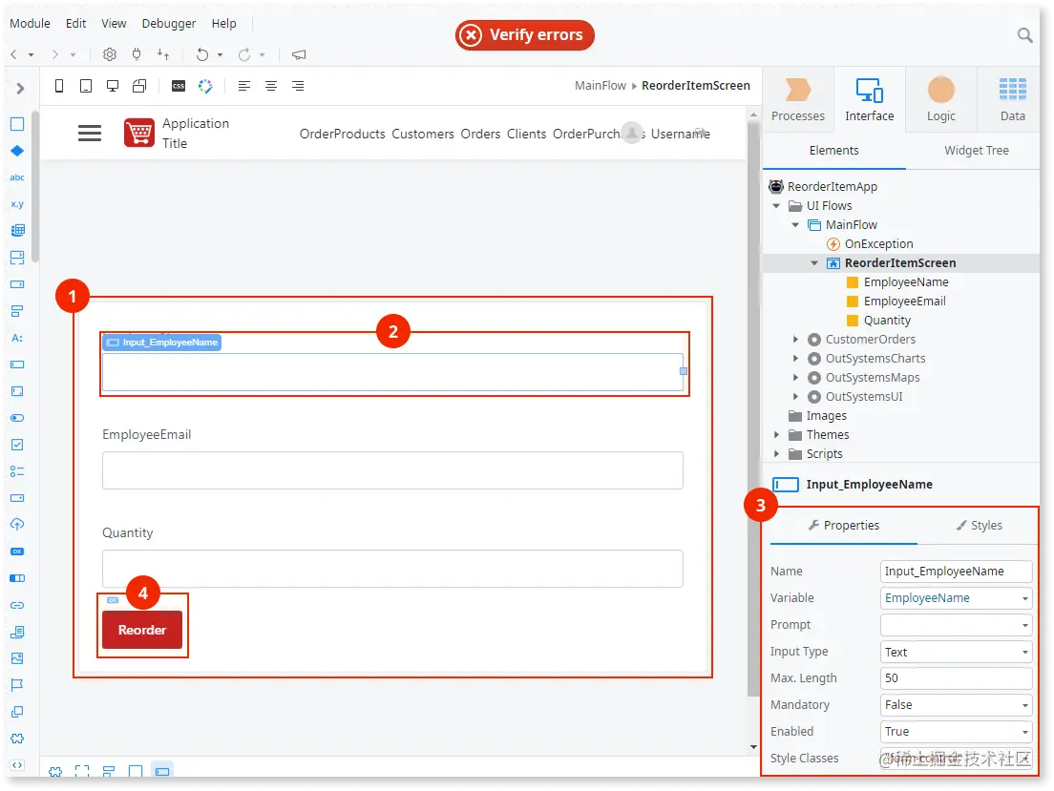Open module settings gear icon

point(110,54)
